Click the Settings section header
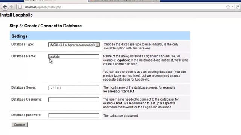The width and height of the screenshot is (241, 135). point(100,36)
